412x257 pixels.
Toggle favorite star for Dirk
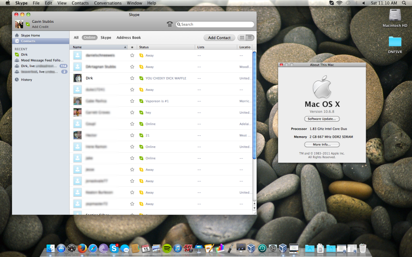tap(132, 78)
